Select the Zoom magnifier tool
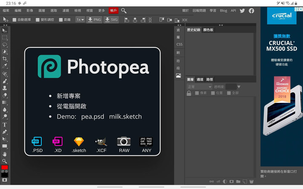 point(5,161)
